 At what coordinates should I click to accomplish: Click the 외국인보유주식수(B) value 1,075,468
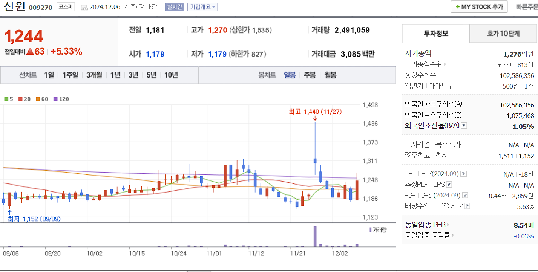coord(521,116)
